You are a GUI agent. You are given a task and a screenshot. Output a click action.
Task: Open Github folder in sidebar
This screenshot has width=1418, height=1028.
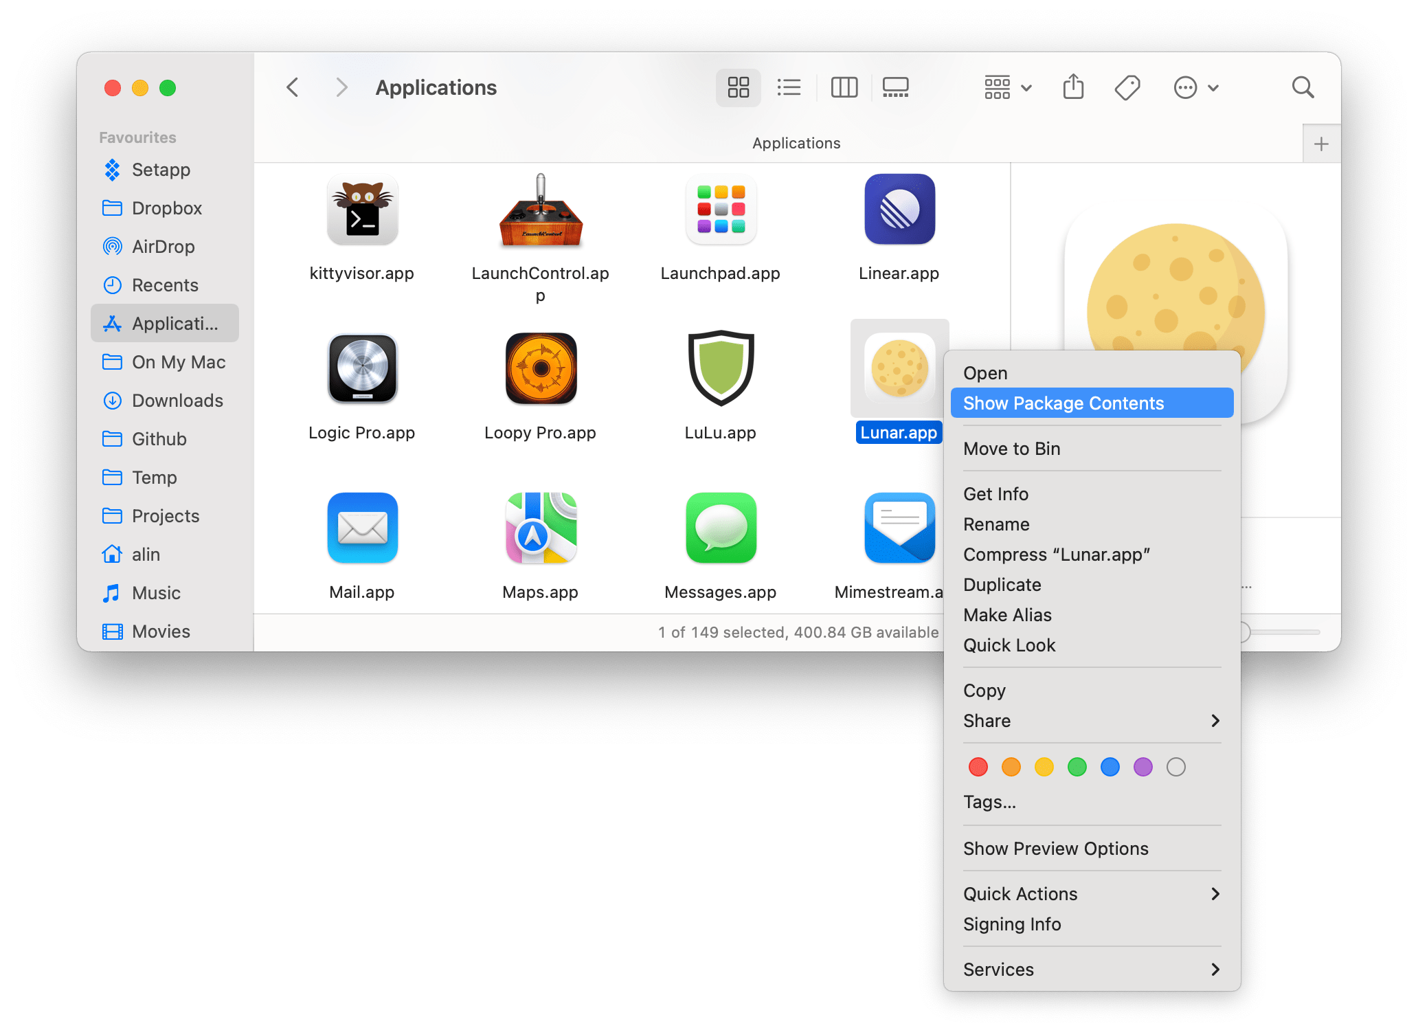tap(165, 439)
